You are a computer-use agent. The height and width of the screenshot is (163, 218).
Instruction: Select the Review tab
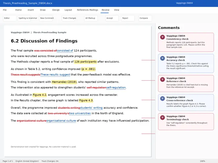105,10
